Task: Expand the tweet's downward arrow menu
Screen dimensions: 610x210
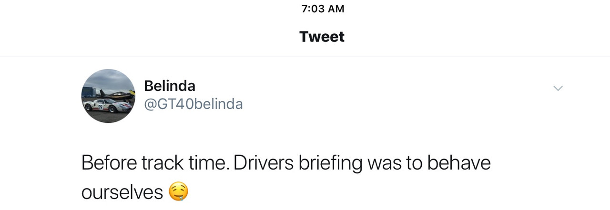Action: (558, 88)
